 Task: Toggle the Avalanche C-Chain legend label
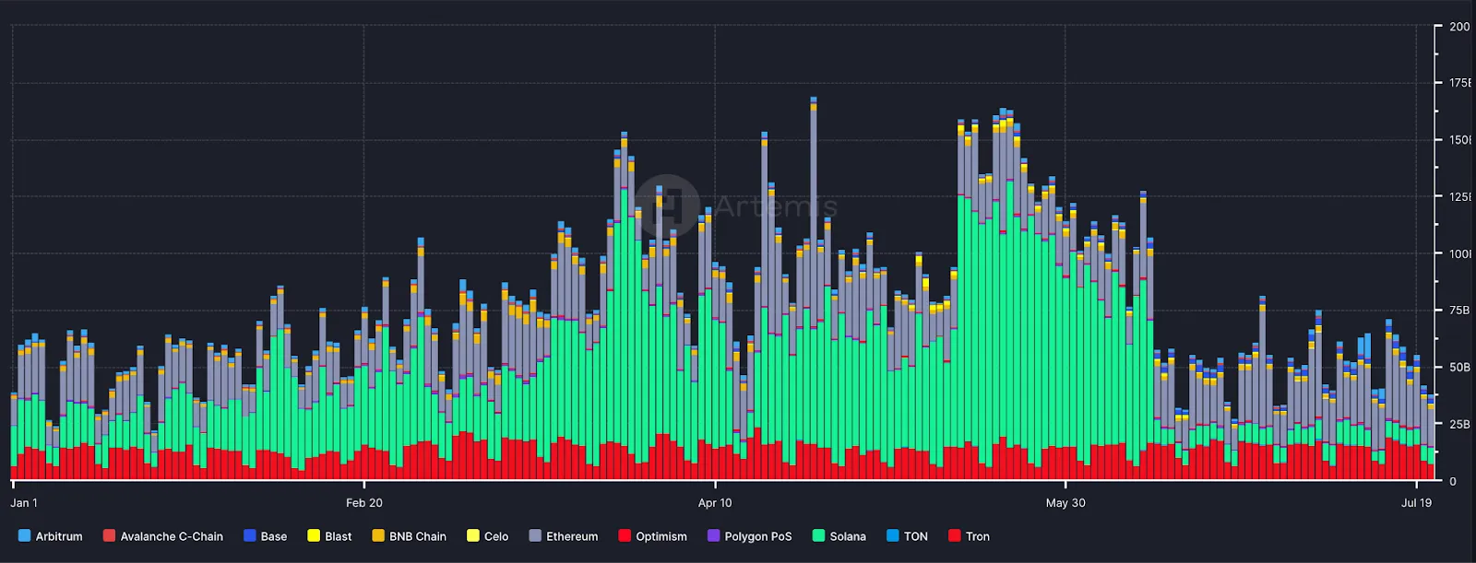[172, 536]
